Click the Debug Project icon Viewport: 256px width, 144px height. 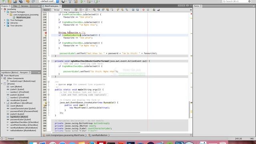pos(89,2)
